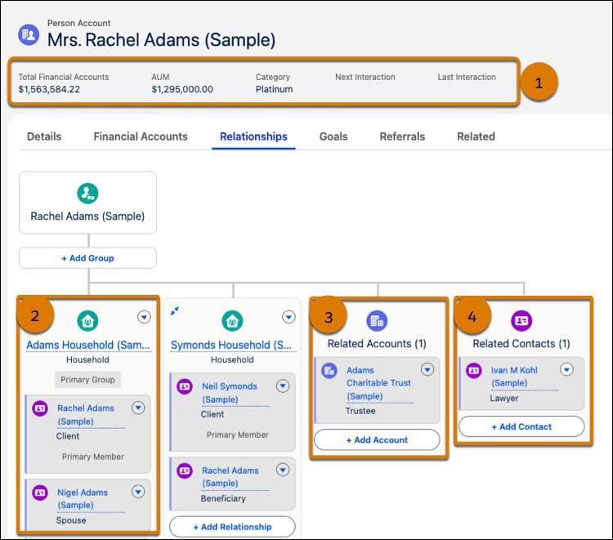Click the + Add Contact button

(x=521, y=426)
